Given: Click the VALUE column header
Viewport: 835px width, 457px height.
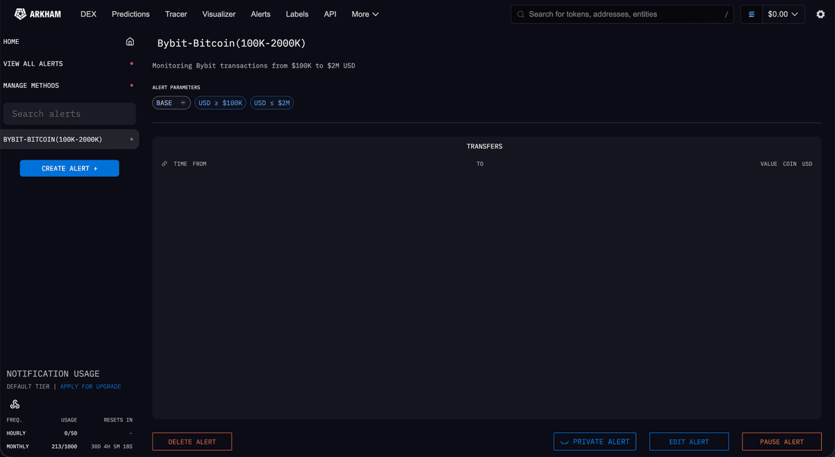Looking at the screenshot, I should (x=769, y=164).
